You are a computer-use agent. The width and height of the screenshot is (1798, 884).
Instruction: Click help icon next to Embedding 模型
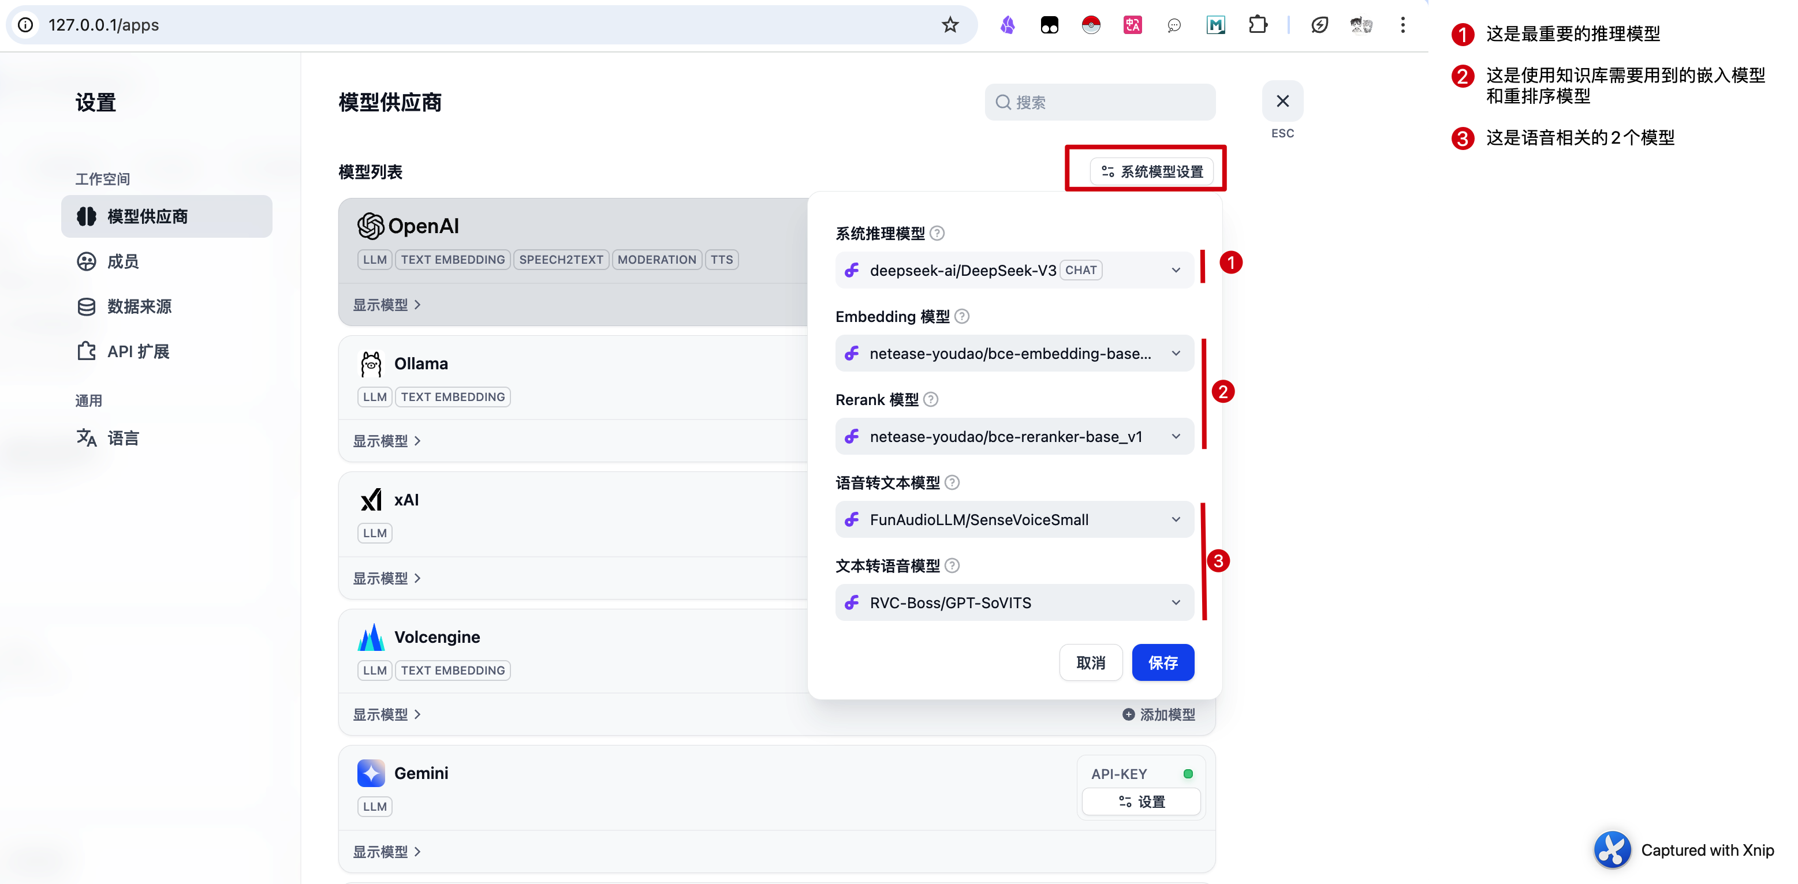click(962, 316)
